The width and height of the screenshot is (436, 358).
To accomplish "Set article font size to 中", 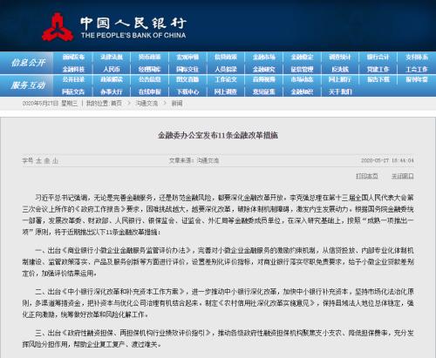I will point(47,160).
